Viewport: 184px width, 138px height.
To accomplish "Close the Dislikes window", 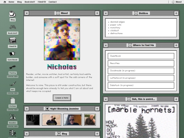I will pyautogui.click(x=106, y=13).
